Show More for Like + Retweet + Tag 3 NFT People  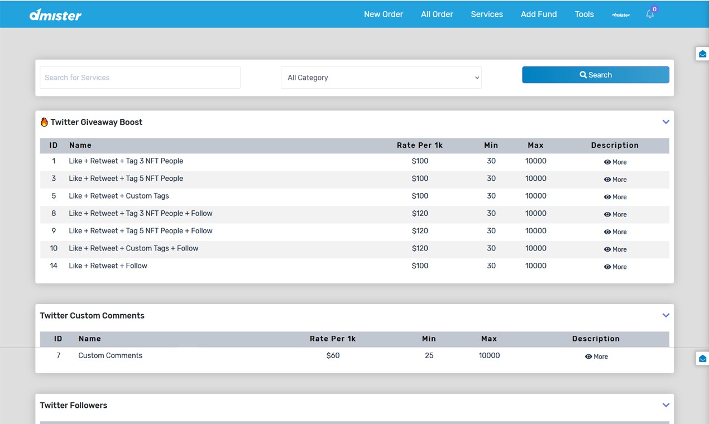click(x=615, y=162)
